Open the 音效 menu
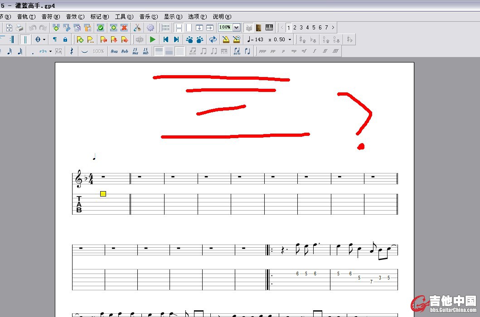 (x=75, y=17)
